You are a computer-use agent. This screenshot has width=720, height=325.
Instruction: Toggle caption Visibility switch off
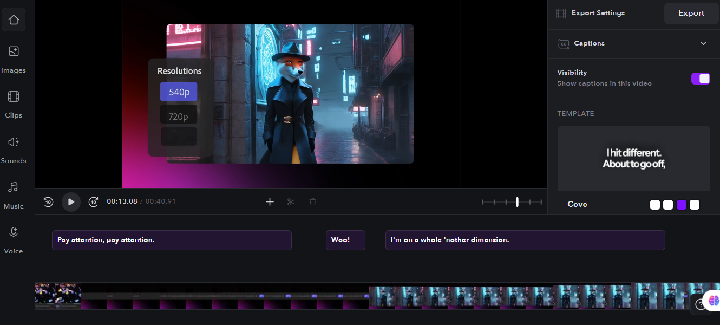pos(700,79)
